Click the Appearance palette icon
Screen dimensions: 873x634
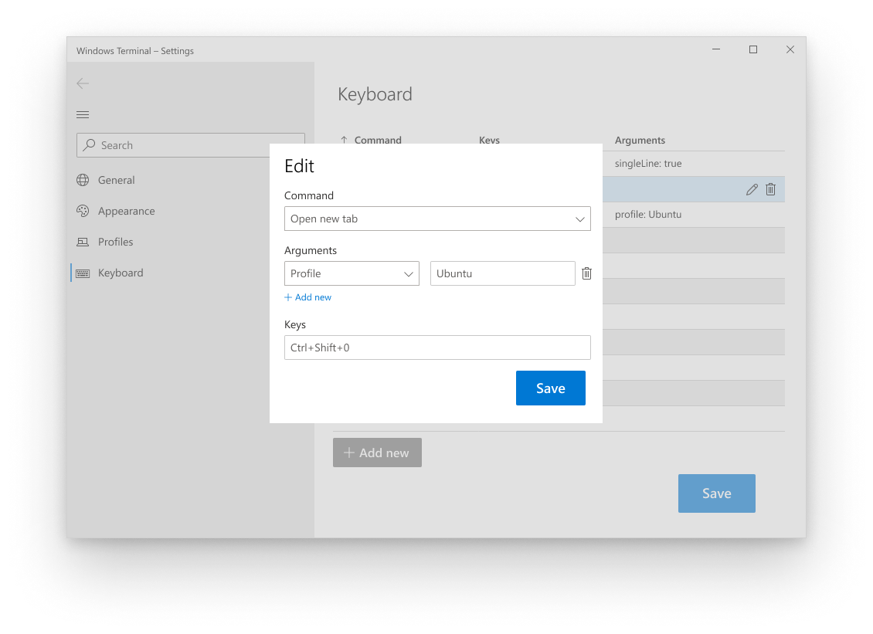click(x=83, y=211)
